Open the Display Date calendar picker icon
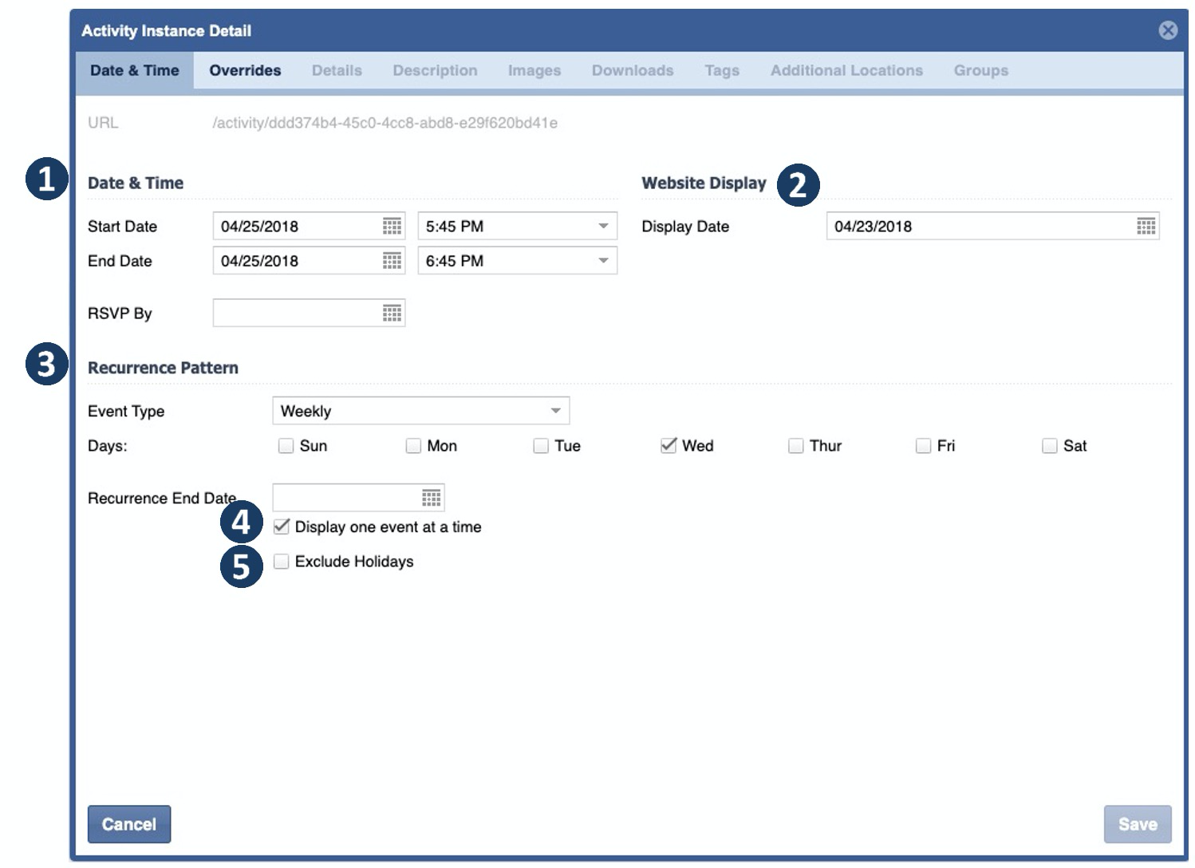Image resolution: width=1195 pixels, height=868 pixels. pyautogui.click(x=1146, y=227)
